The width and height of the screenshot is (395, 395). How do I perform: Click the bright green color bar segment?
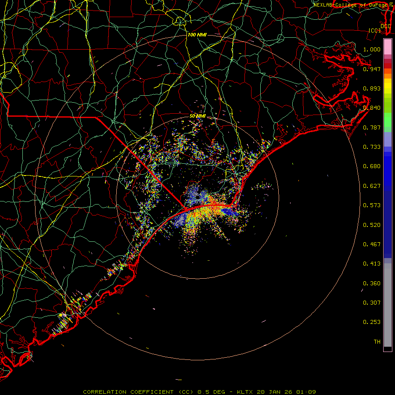(388, 120)
